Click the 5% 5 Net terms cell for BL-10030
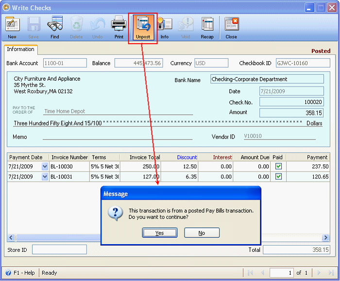The width and height of the screenshot is (340, 281). click(x=105, y=166)
